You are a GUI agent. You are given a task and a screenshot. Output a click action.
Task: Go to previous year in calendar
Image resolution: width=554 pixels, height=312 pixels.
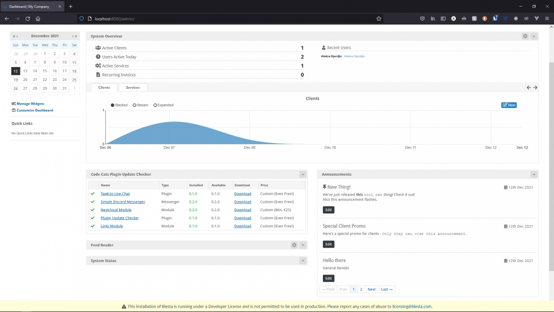click(14, 36)
